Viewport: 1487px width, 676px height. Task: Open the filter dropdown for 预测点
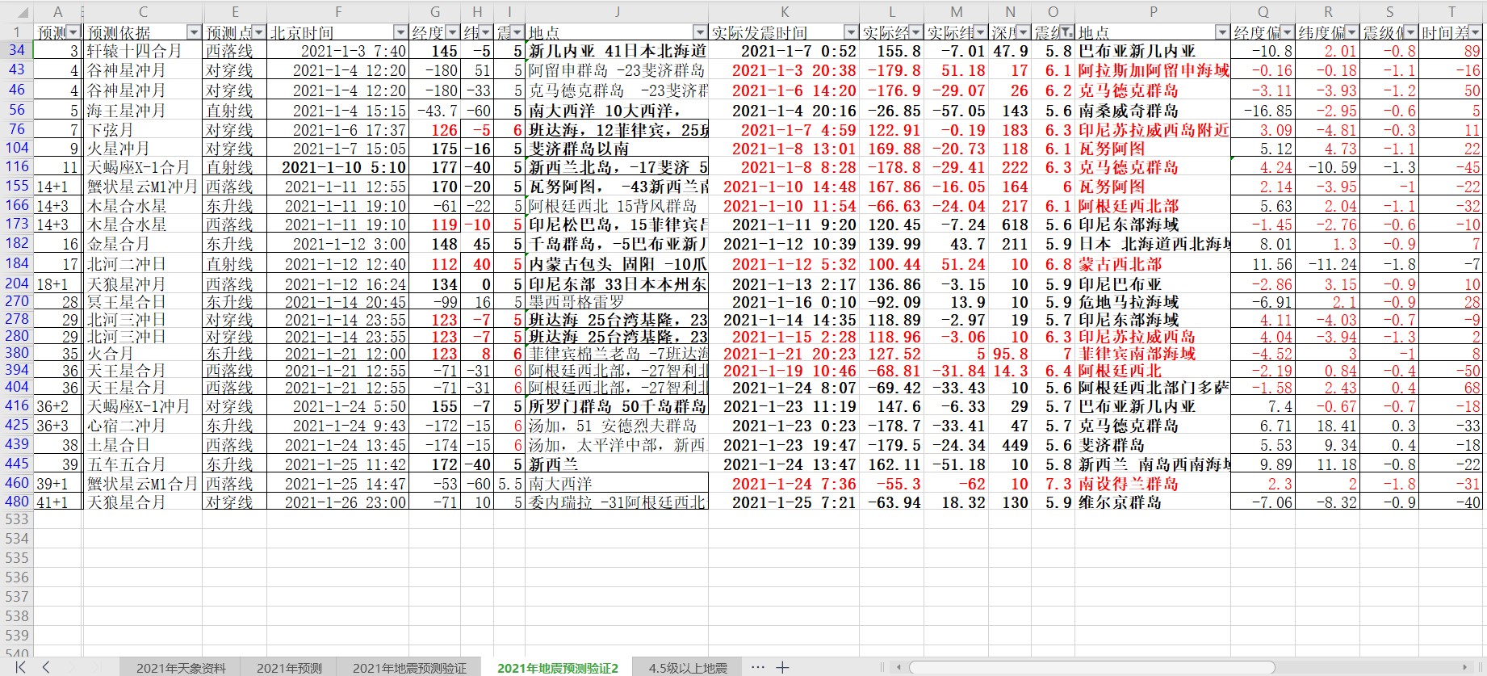258,32
